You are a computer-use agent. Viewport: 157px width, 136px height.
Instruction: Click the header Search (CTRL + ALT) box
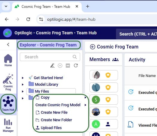(x=137, y=34)
